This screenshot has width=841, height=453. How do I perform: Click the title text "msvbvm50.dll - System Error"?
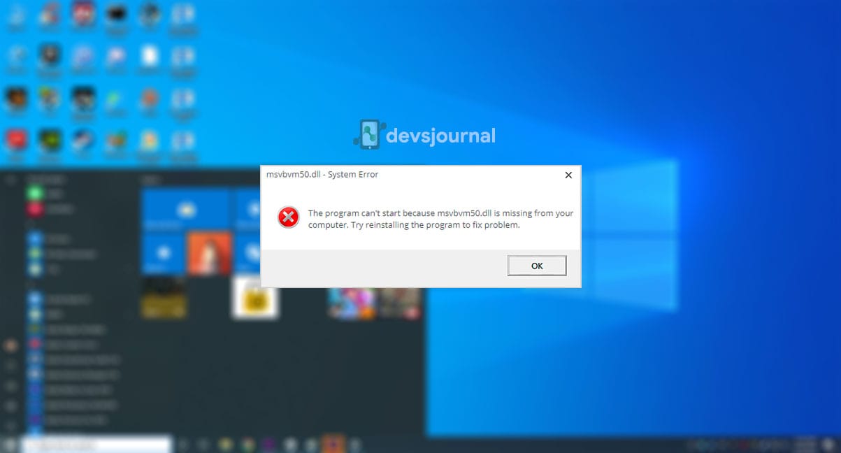click(322, 175)
